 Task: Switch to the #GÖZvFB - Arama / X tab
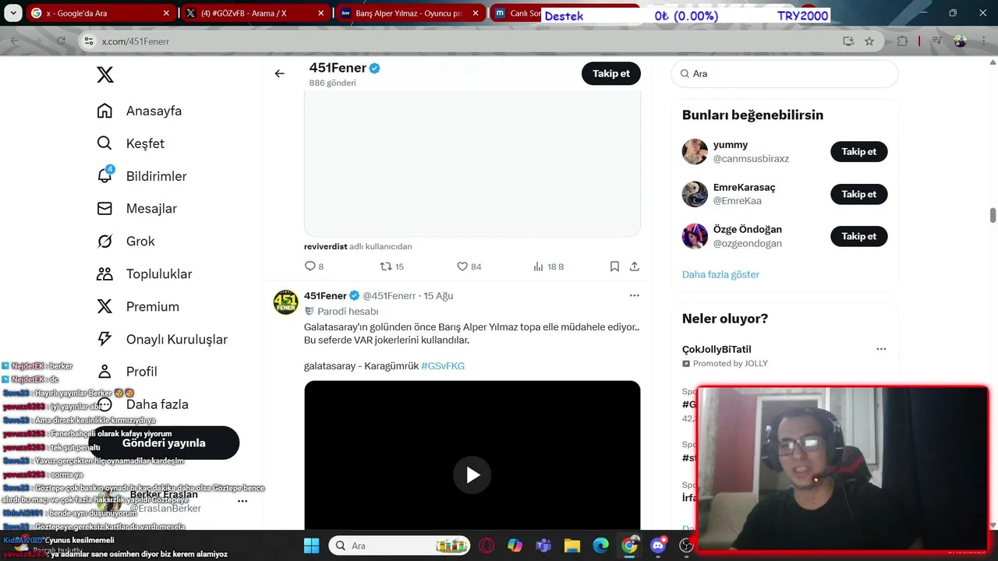(257, 13)
